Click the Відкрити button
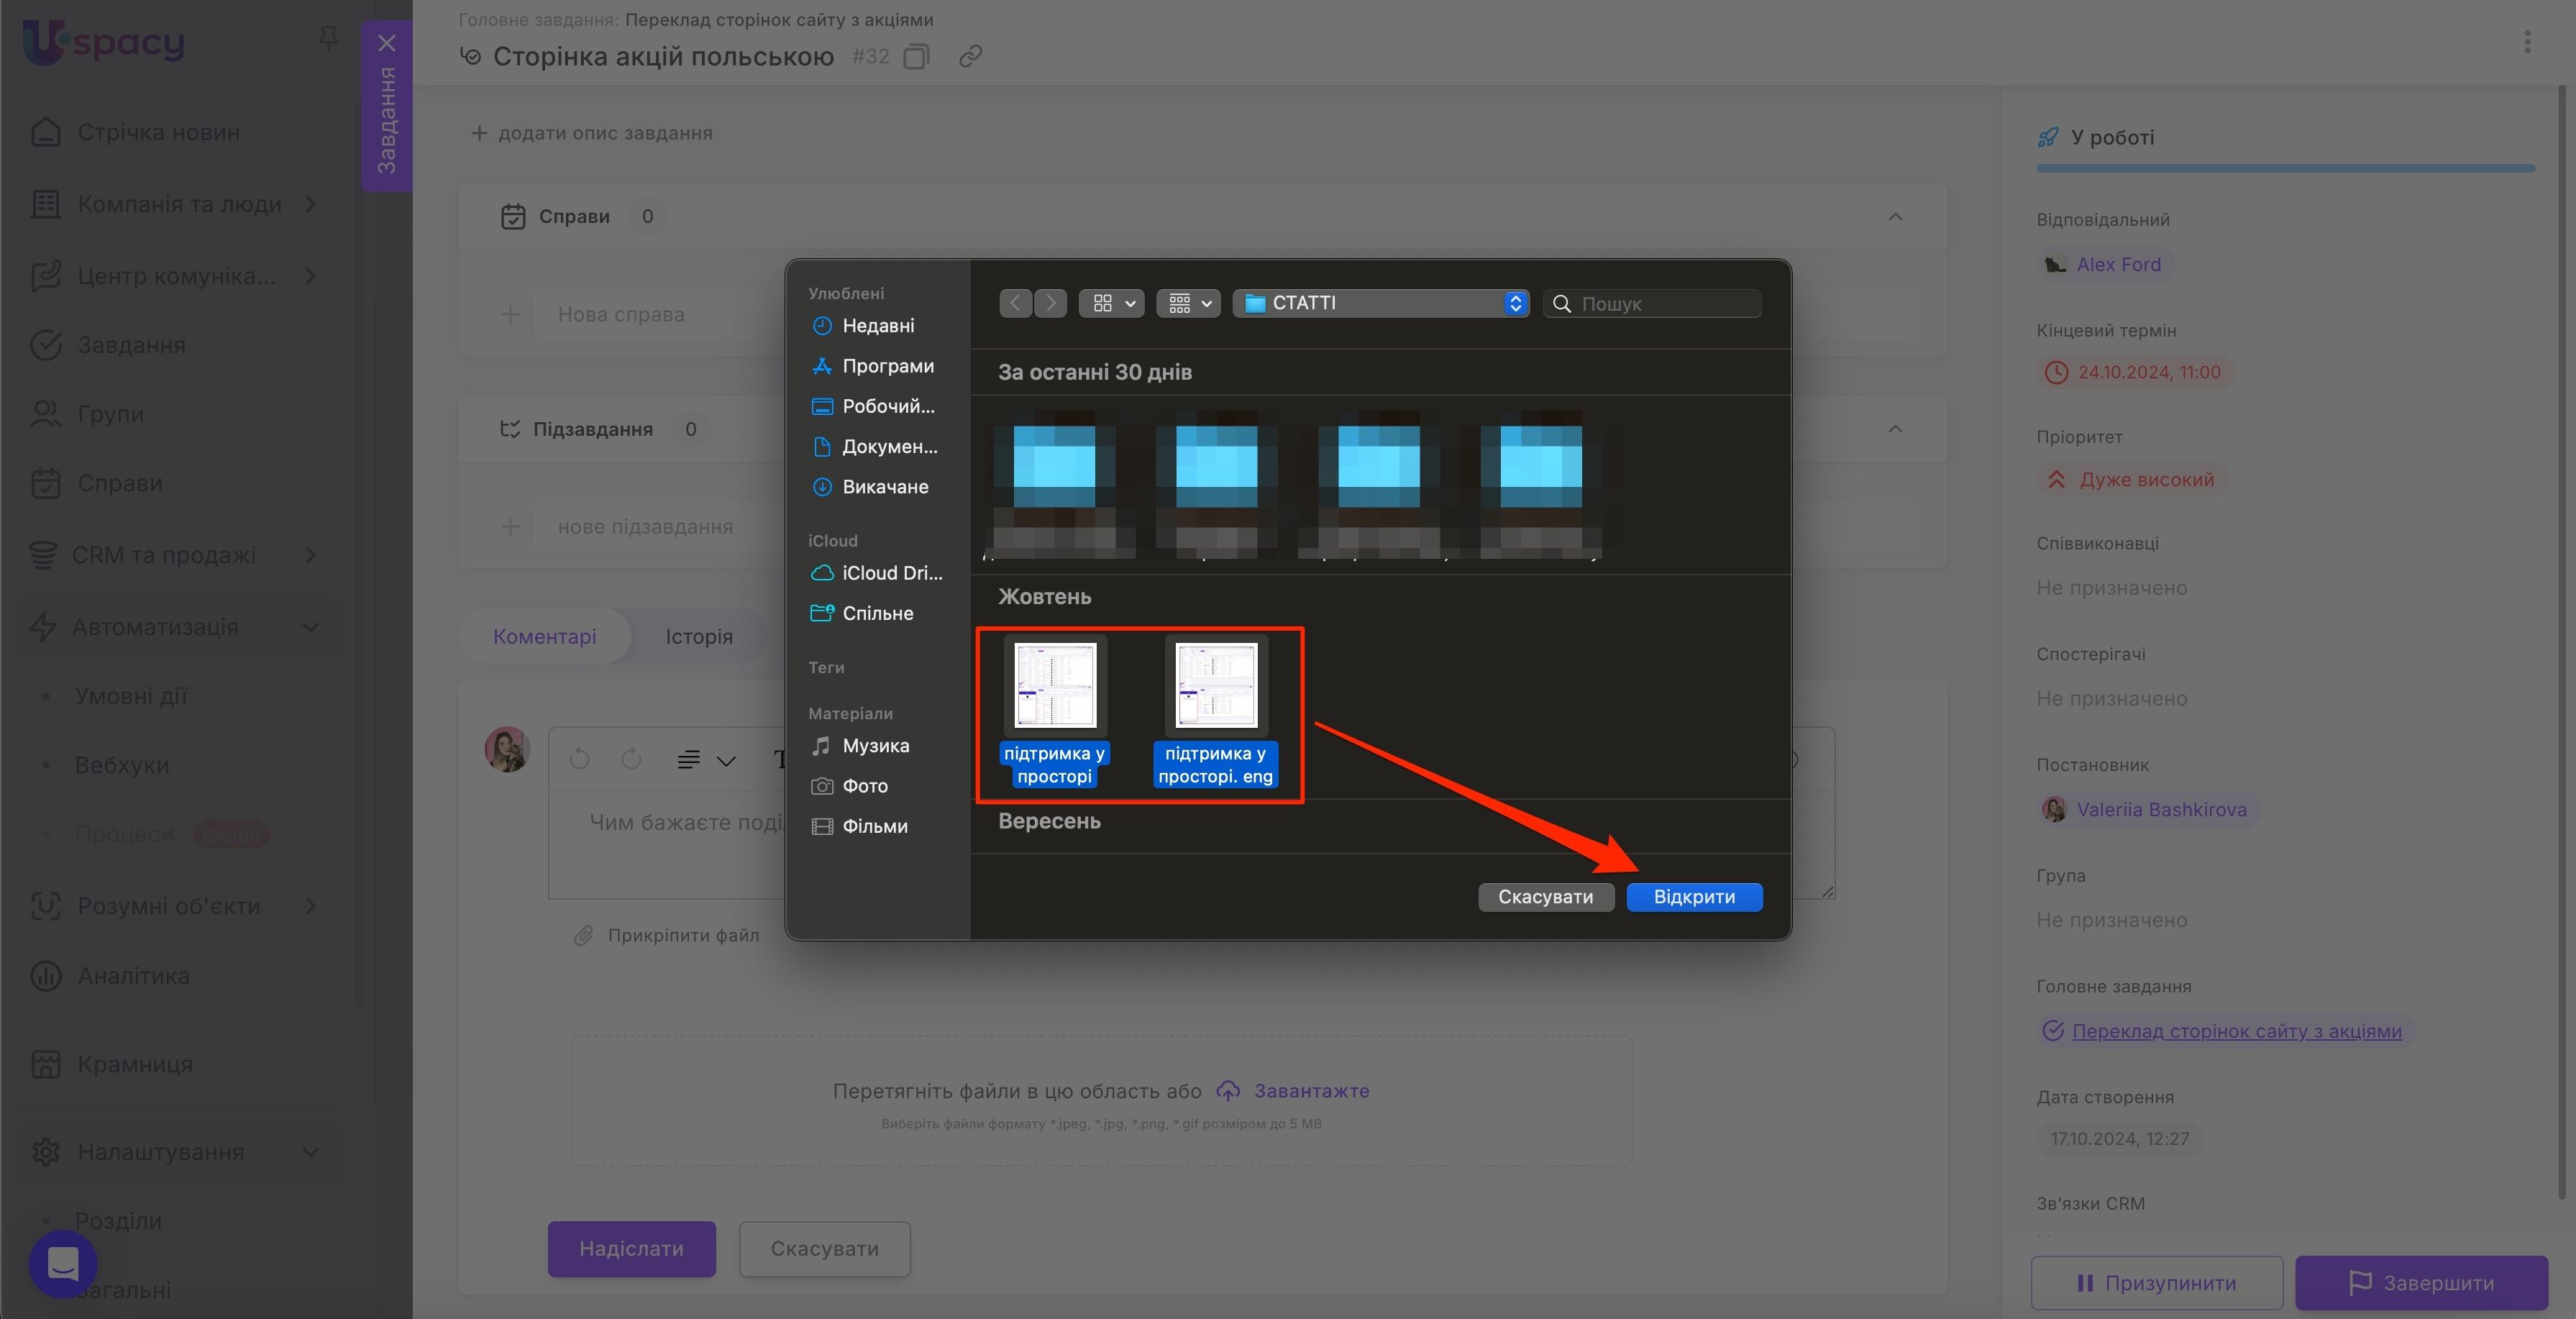 [x=1693, y=896]
